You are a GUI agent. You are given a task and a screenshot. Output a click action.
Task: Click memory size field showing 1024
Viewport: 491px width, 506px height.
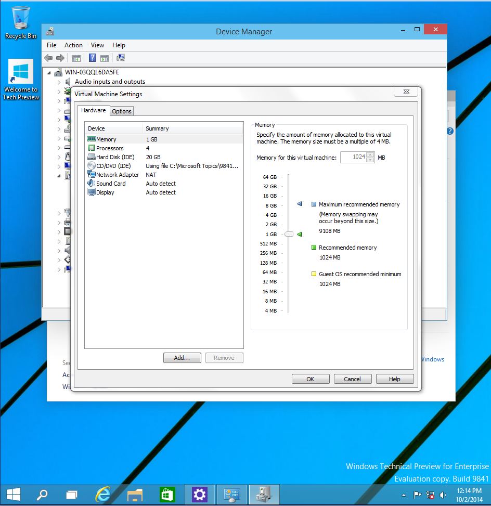(354, 157)
